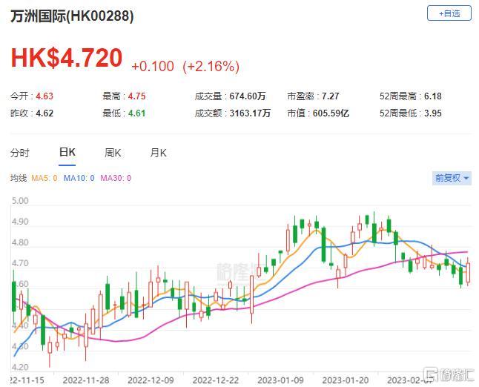Select the 日K daily candlestick tab

pyautogui.click(x=67, y=152)
